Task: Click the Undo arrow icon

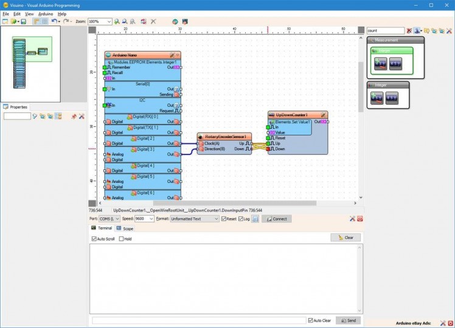Action: pyautogui.click(x=54, y=21)
